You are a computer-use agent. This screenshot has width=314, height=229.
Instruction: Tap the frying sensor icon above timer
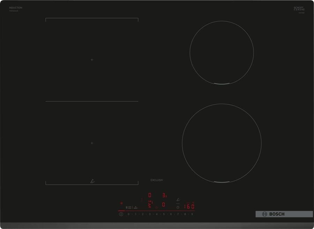pyautogui.click(x=178, y=199)
